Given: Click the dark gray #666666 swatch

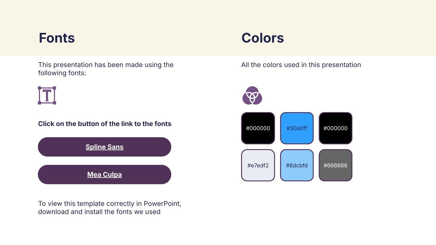Looking at the screenshot, I should click(x=335, y=165).
